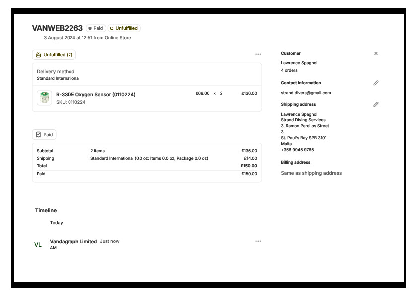418x295 pixels.
Task: Click the VL avatar in the timeline
Action: coord(38,245)
